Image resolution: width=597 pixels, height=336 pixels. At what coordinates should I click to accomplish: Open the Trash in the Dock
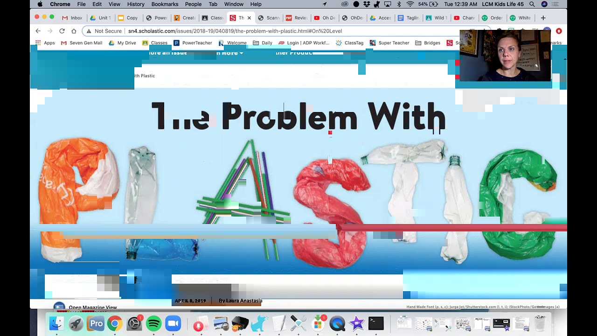[540, 323]
